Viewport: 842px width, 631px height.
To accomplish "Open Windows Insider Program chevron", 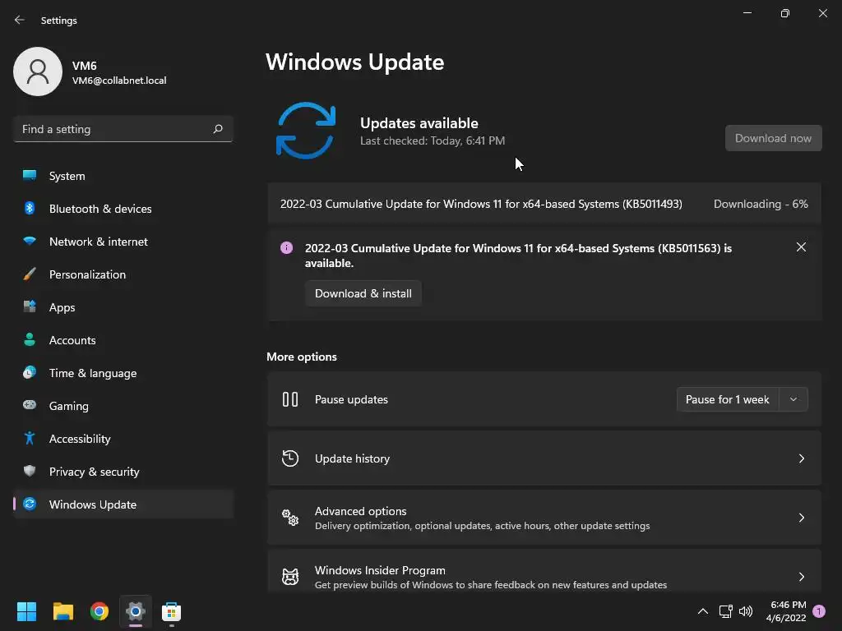I will [801, 576].
